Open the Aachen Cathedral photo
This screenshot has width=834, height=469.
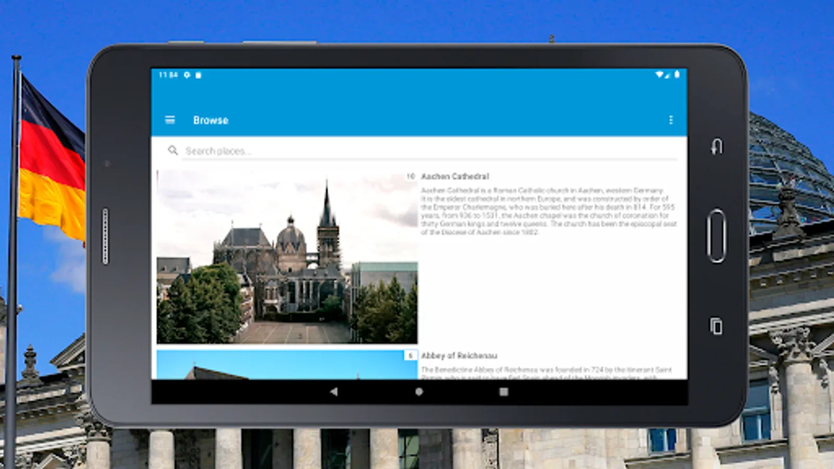click(x=287, y=257)
